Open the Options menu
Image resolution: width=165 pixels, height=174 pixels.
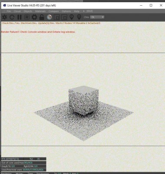(x=66, y=11)
